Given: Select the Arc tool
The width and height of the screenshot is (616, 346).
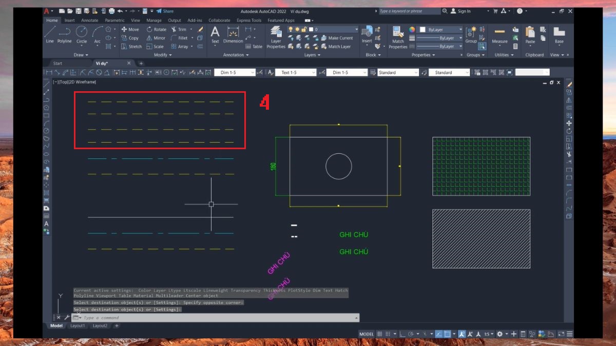Looking at the screenshot, I should click(x=98, y=34).
